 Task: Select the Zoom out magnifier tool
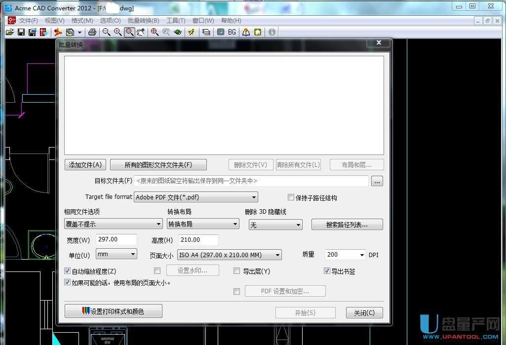(106, 32)
